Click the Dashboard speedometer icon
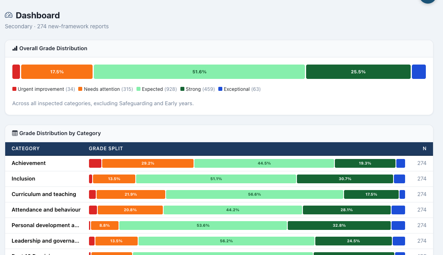 click(8, 15)
